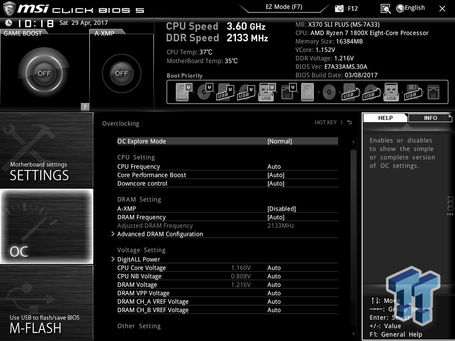455x341 pixels.
Task: Pick the UEFI network boot icon with U badge
Action: pyautogui.click(x=288, y=92)
